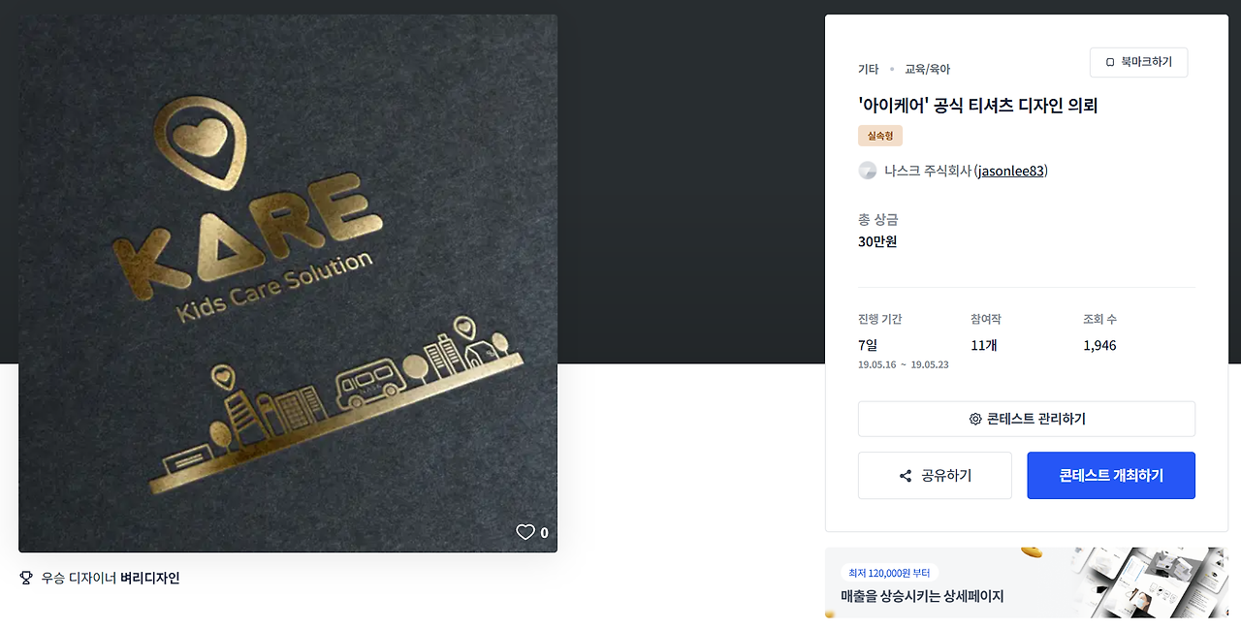
Task: Click the 공유하기 share button
Action: tap(935, 476)
